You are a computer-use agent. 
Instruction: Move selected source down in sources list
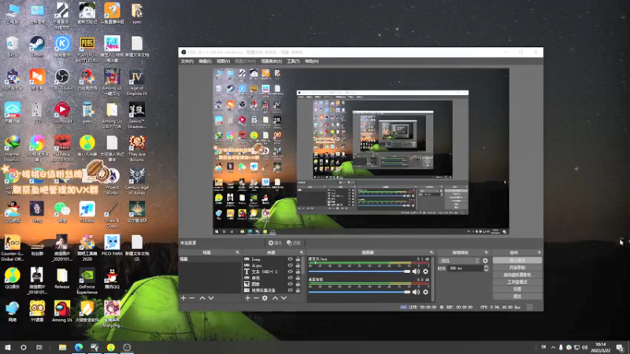click(283, 298)
